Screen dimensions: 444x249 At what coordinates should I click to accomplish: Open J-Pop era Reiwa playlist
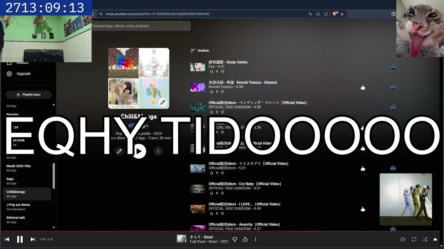coord(27,207)
